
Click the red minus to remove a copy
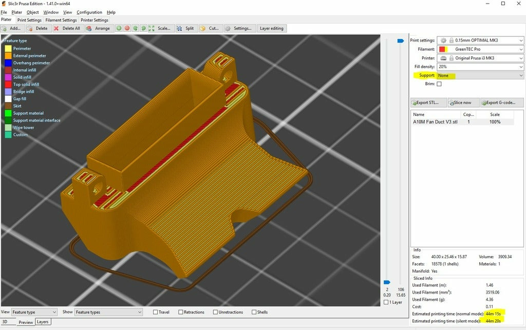pos(127,28)
